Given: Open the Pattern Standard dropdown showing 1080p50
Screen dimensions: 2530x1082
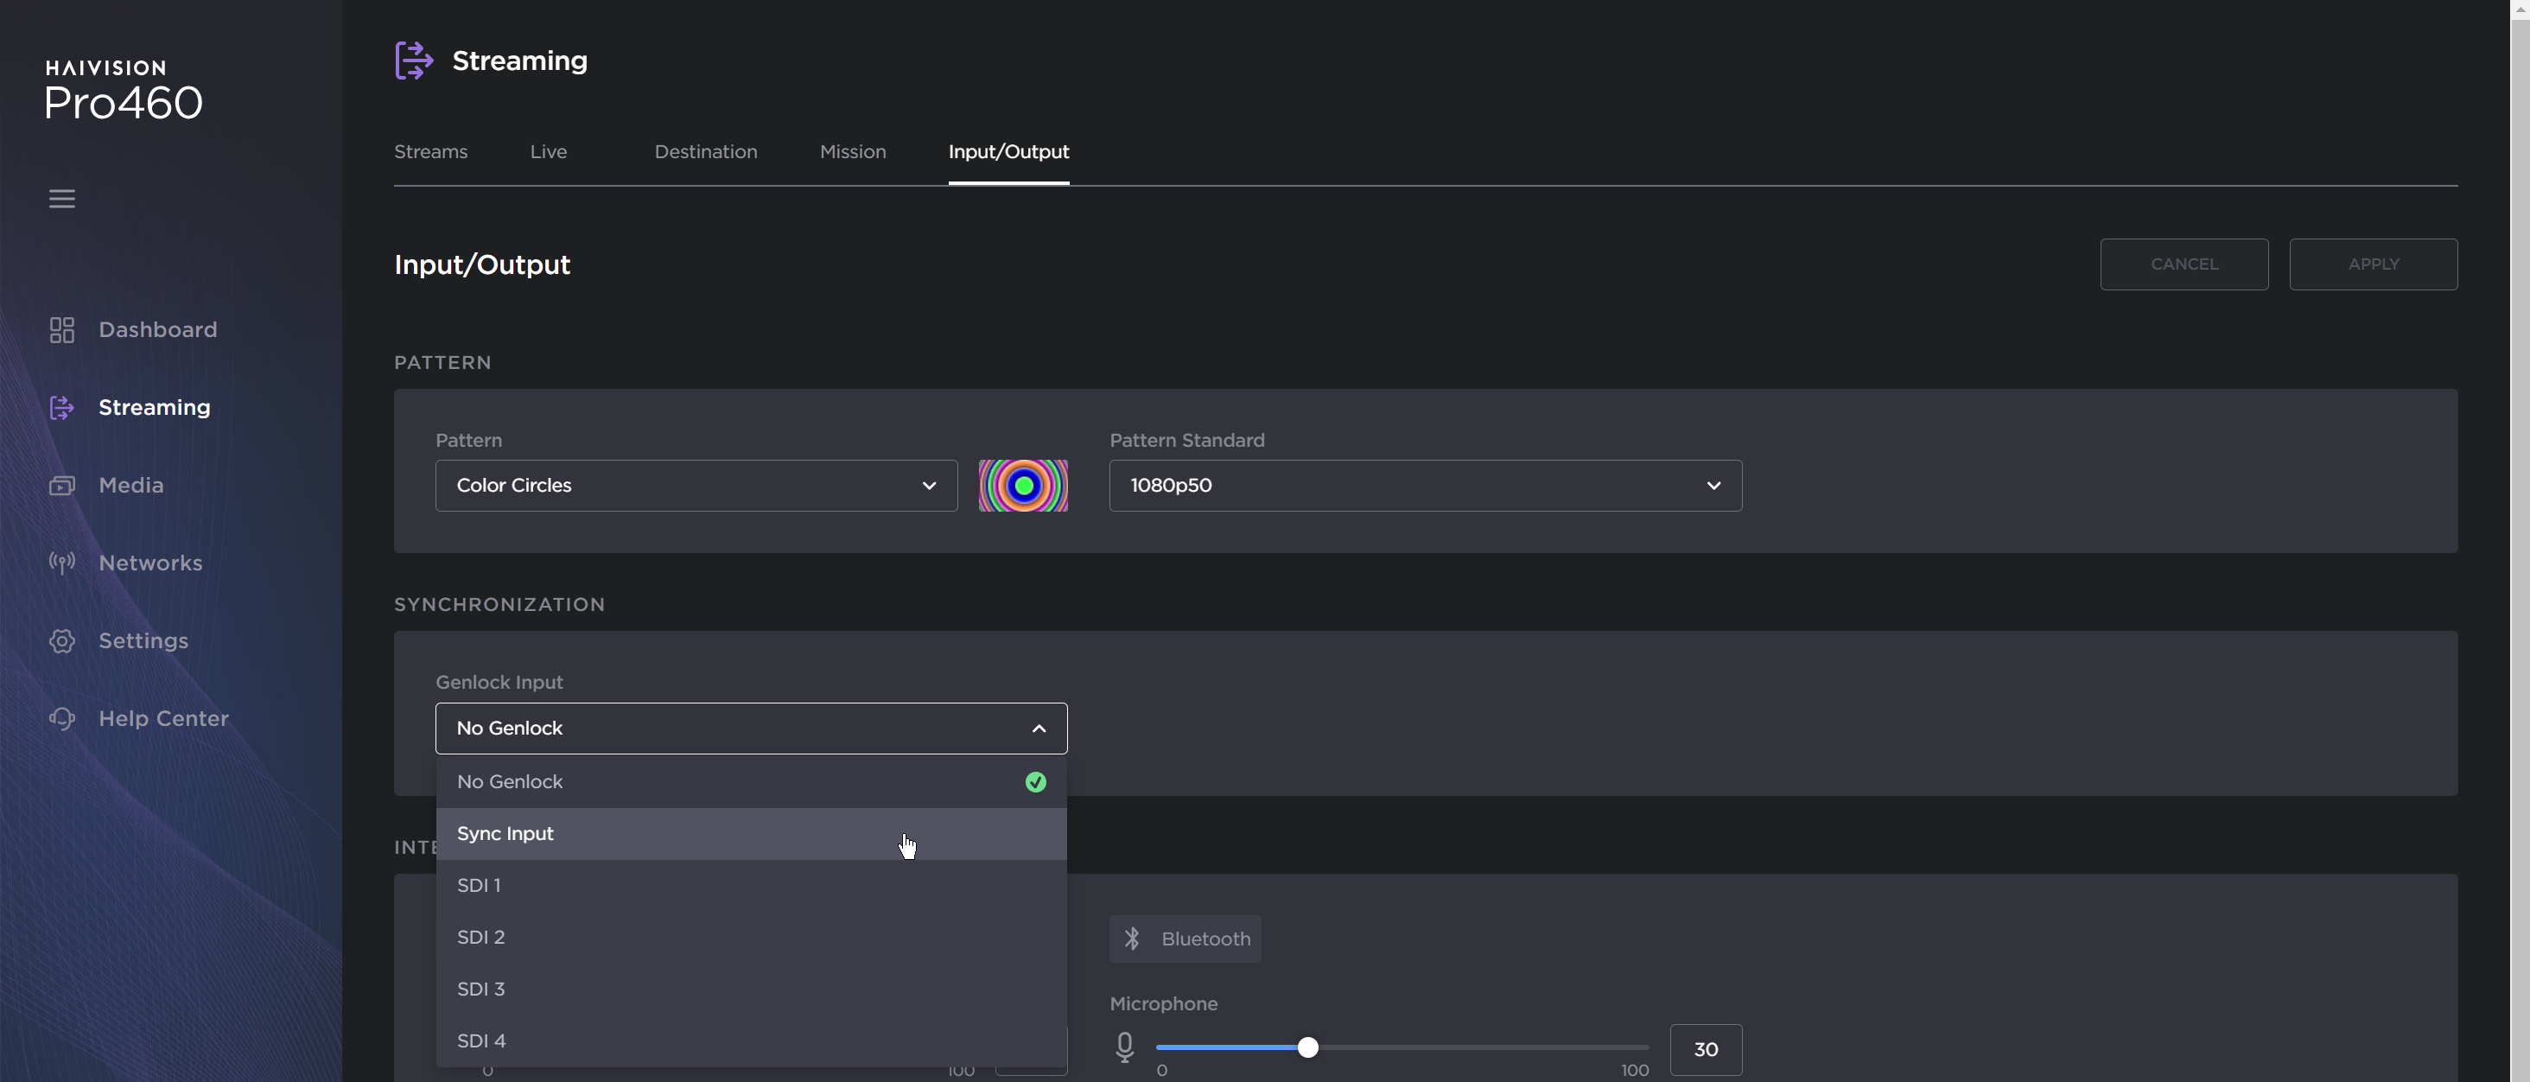Looking at the screenshot, I should tap(1425, 486).
